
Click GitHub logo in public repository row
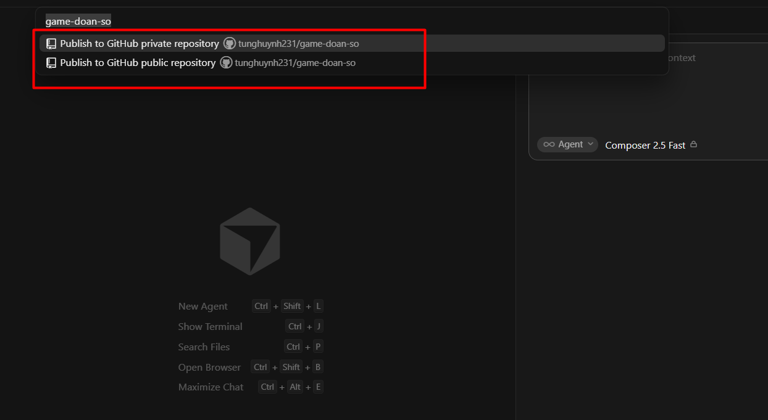point(227,63)
